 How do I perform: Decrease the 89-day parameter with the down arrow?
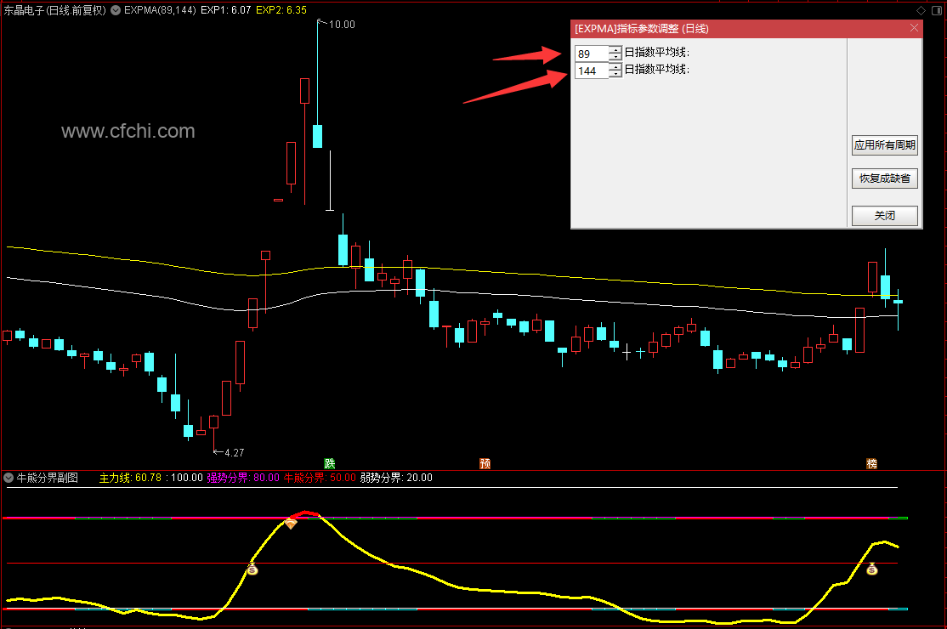tap(615, 57)
